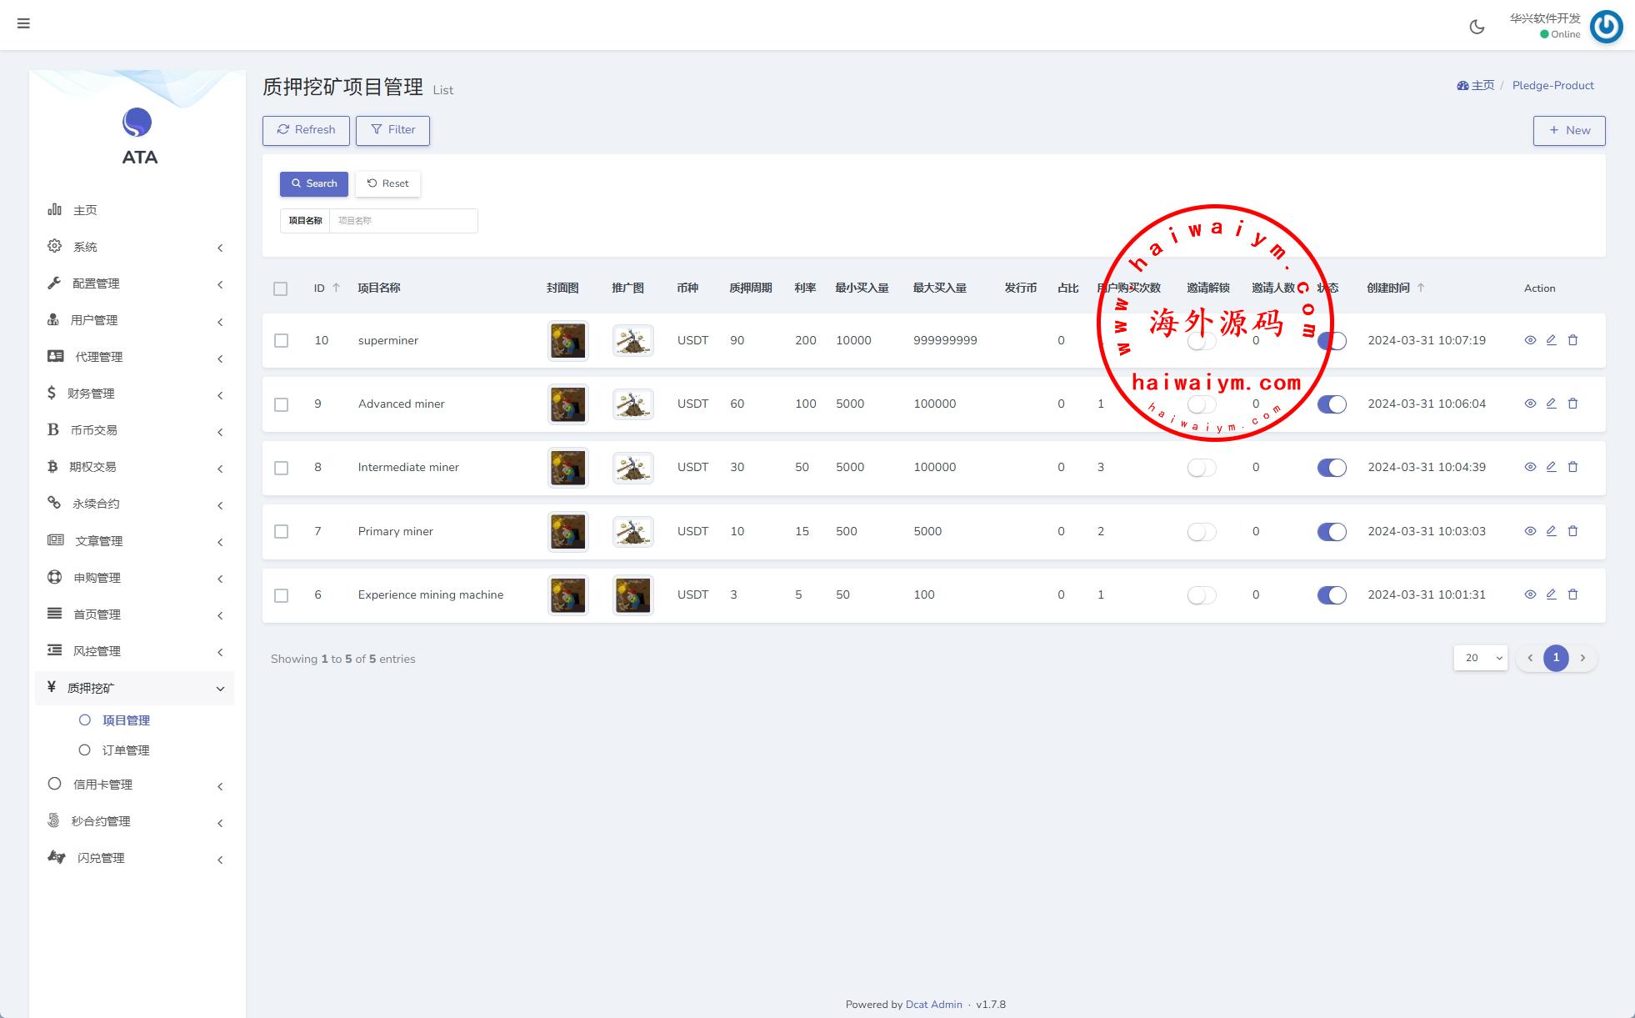This screenshot has width=1635, height=1018.
Task: Switch to dark mode moon icon
Action: (1477, 27)
